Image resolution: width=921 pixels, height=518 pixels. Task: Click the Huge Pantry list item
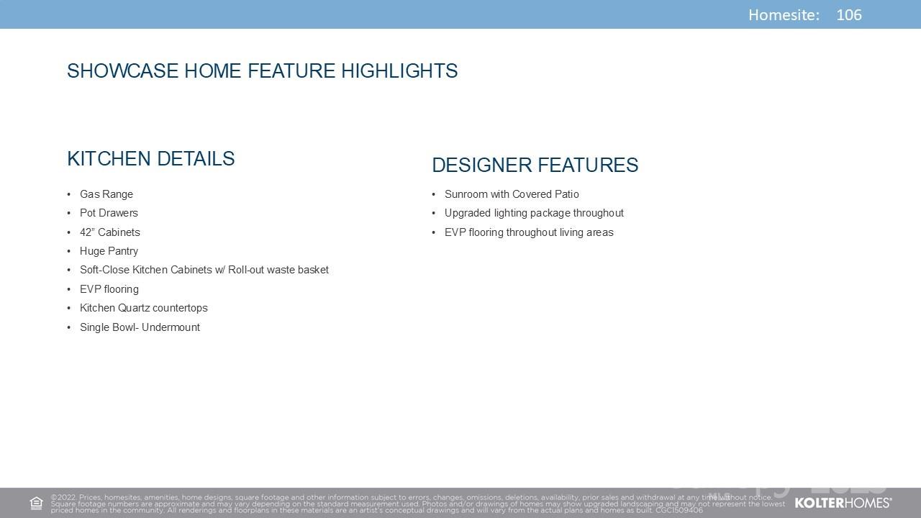(109, 251)
